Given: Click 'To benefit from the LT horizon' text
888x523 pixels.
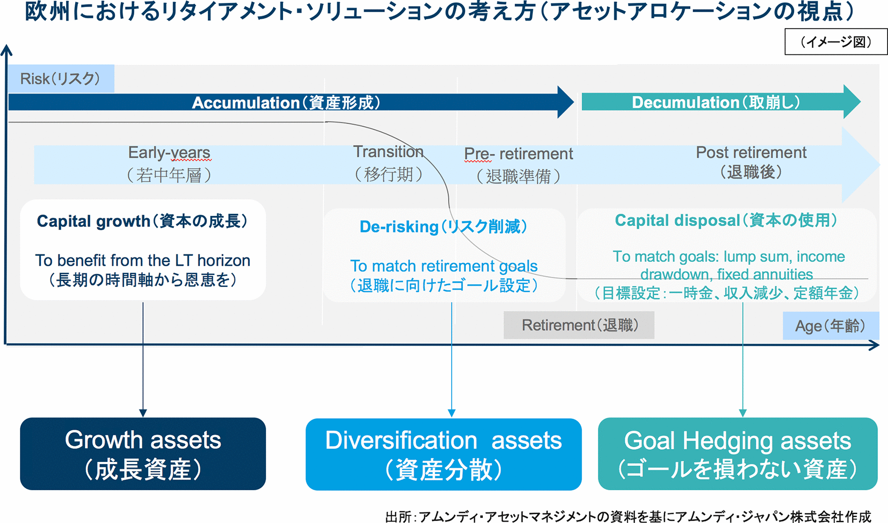Looking at the screenshot, I should 143,260.
